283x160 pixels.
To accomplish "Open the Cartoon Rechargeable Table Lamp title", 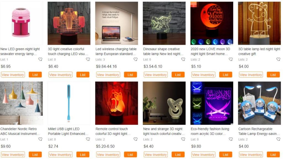I will click(x=259, y=131).
